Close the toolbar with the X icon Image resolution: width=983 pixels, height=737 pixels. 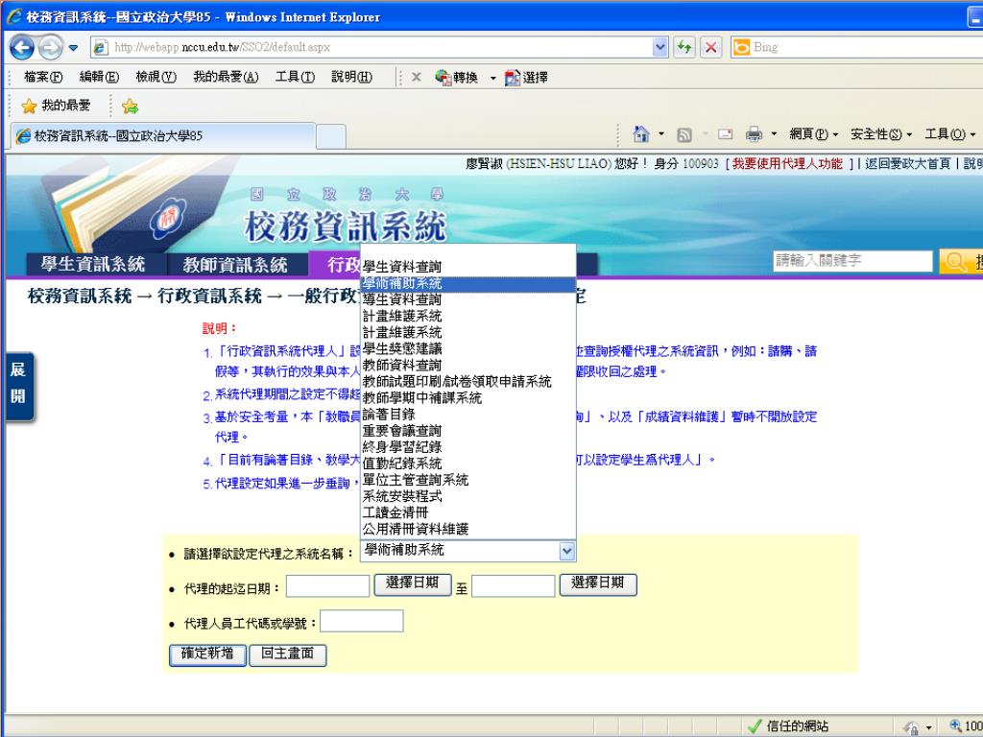[x=417, y=77]
